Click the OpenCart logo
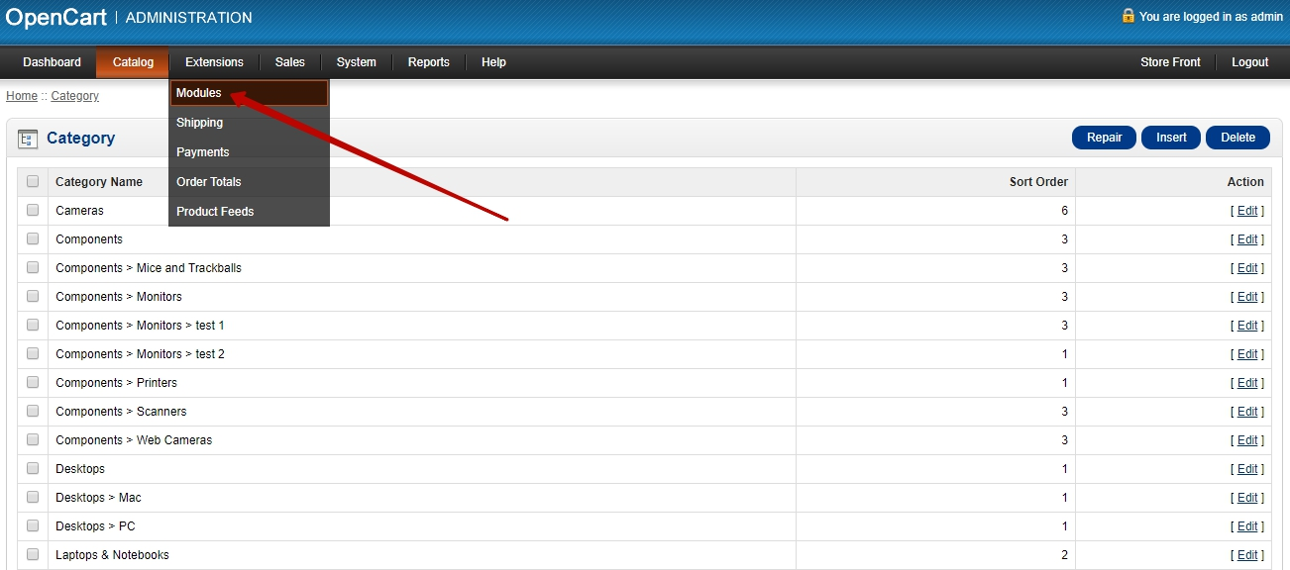 click(x=55, y=17)
